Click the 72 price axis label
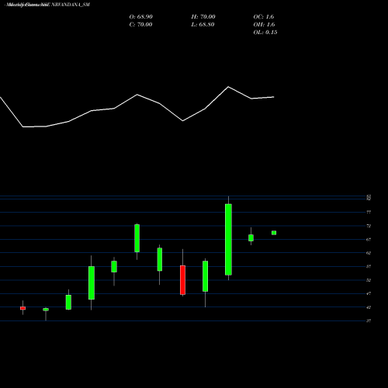This screenshot has height=388, width=388. click(369, 226)
